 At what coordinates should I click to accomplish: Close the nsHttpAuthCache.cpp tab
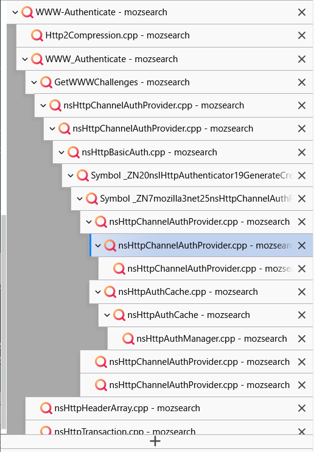click(x=302, y=292)
